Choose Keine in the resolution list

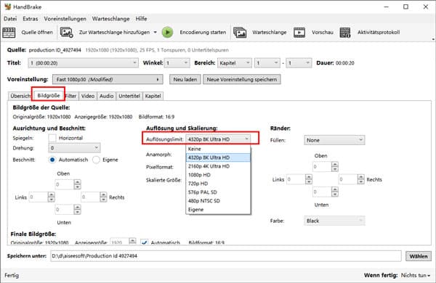[x=218, y=149]
